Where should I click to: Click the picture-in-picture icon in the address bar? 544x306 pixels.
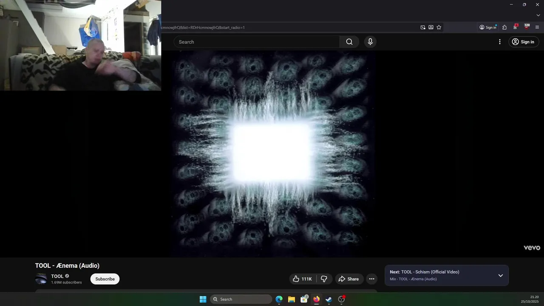tap(423, 27)
